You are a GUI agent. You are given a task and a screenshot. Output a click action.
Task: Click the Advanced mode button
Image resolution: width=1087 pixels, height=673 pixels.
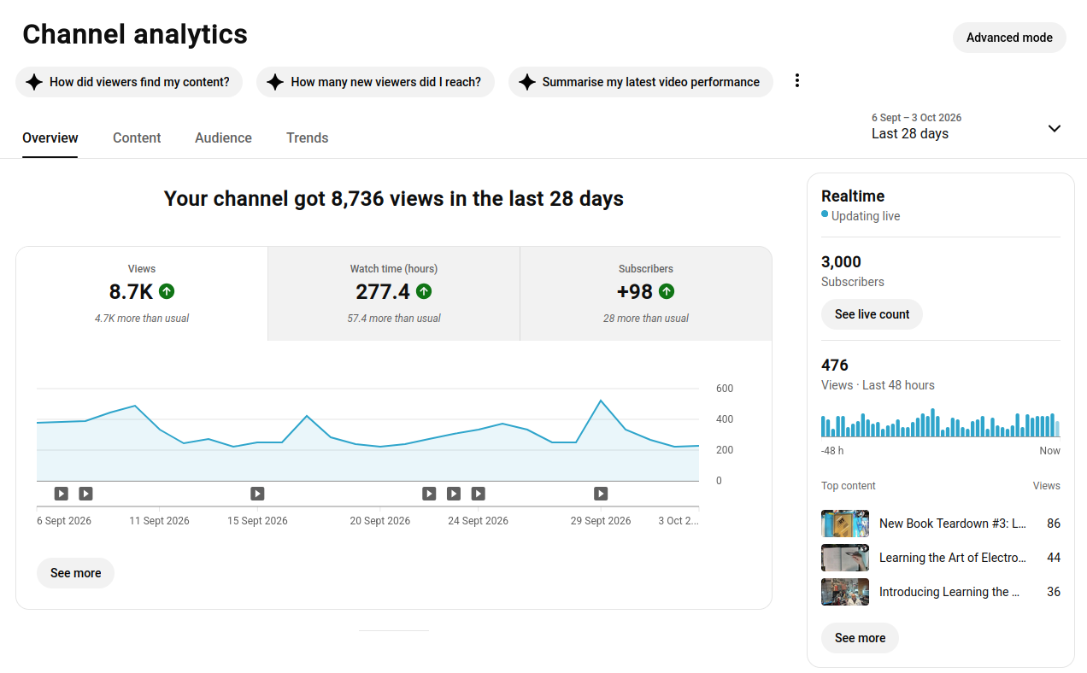coord(1009,38)
